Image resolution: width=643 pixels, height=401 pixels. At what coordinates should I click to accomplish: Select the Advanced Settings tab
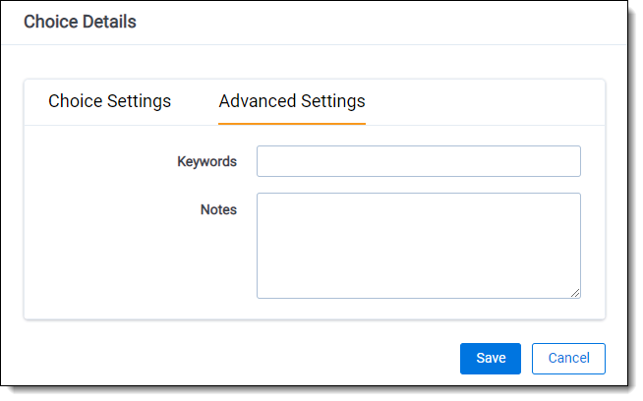(292, 101)
